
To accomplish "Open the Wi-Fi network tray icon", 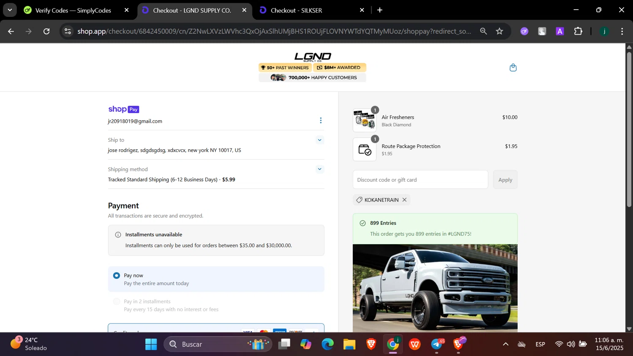I will pyautogui.click(x=559, y=345).
